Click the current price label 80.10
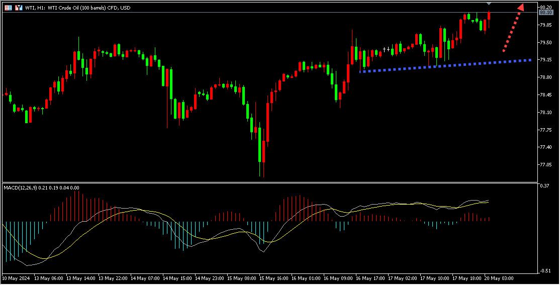The height and width of the screenshot is (285, 560). click(545, 13)
